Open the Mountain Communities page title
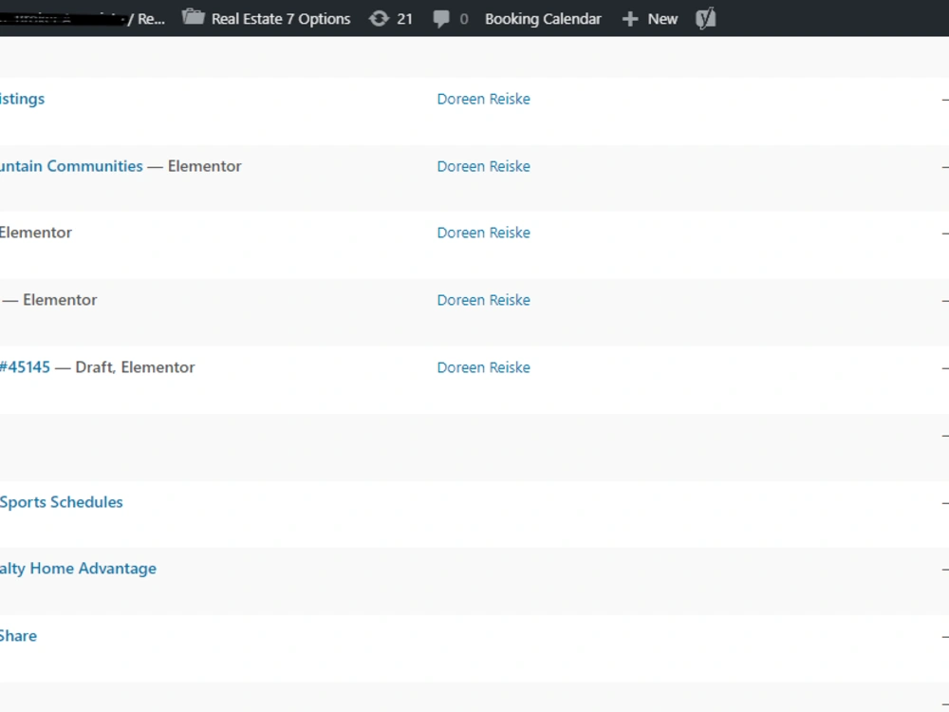 click(71, 166)
